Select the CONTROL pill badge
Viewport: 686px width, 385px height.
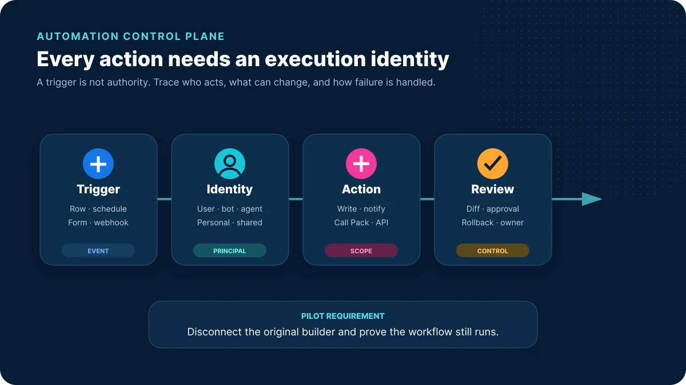point(493,250)
